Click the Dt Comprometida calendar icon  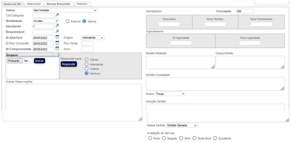point(57,48)
